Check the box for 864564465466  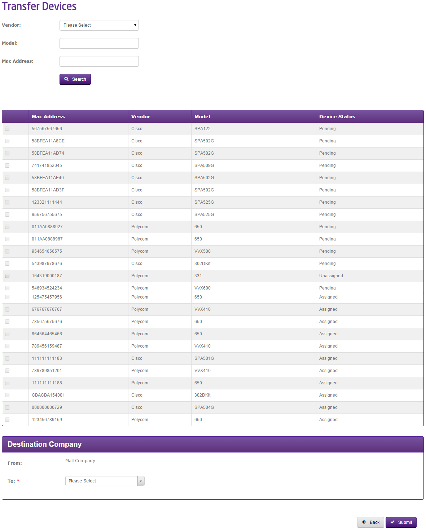pos(7,334)
